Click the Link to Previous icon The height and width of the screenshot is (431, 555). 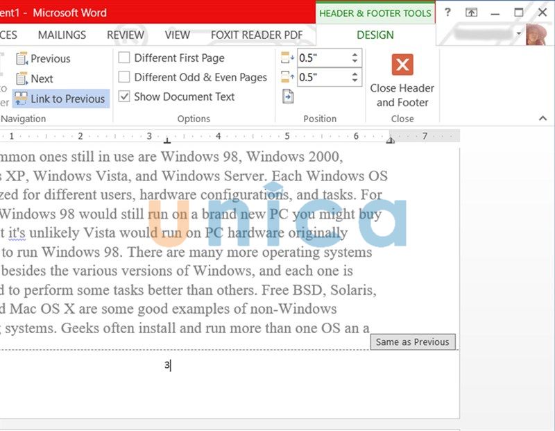point(21,99)
